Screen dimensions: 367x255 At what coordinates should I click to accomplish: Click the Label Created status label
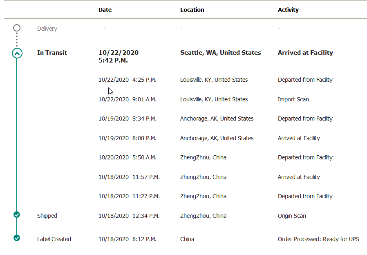coord(54,239)
